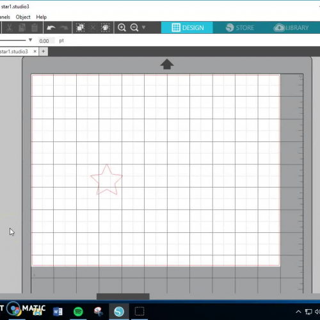Screen dimensions: 320x320
Task: Zoom in with the magnifier plus icon
Action: click(122, 28)
